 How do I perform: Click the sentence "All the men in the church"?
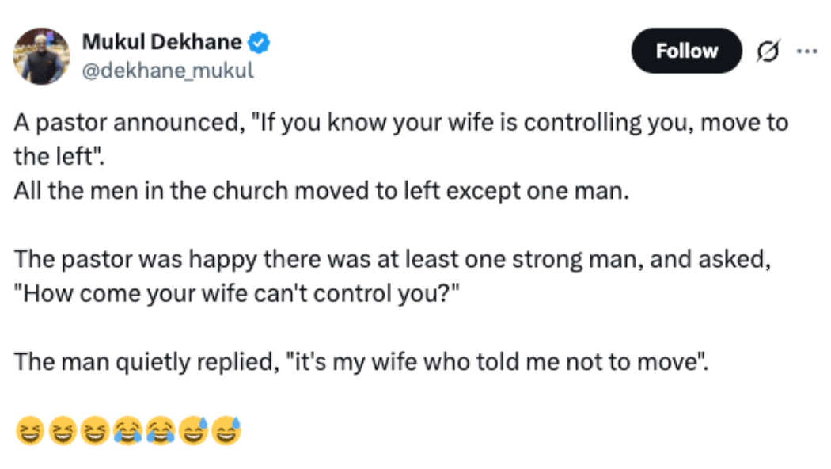tap(321, 192)
